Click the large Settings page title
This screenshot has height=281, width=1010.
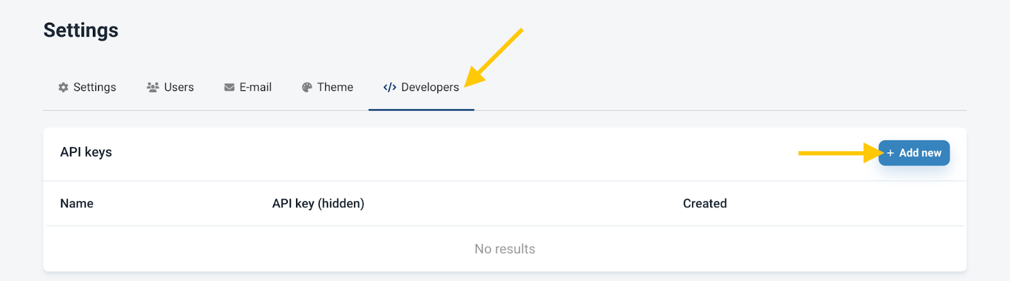(x=81, y=30)
